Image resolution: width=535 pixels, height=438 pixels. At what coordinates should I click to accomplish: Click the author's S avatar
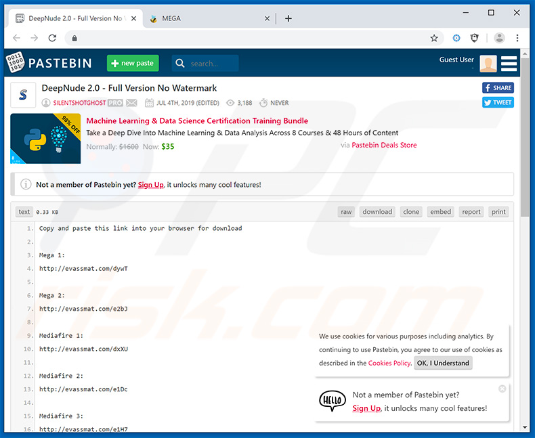point(23,95)
